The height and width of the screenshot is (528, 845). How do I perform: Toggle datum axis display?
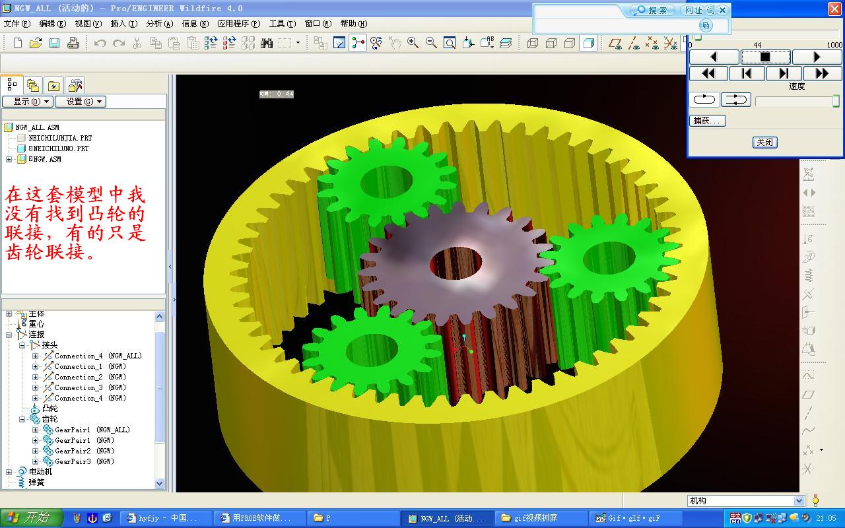coord(634,43)
